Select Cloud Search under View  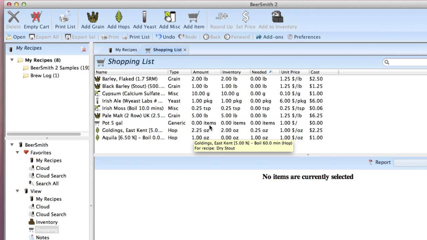pos(47,214)
